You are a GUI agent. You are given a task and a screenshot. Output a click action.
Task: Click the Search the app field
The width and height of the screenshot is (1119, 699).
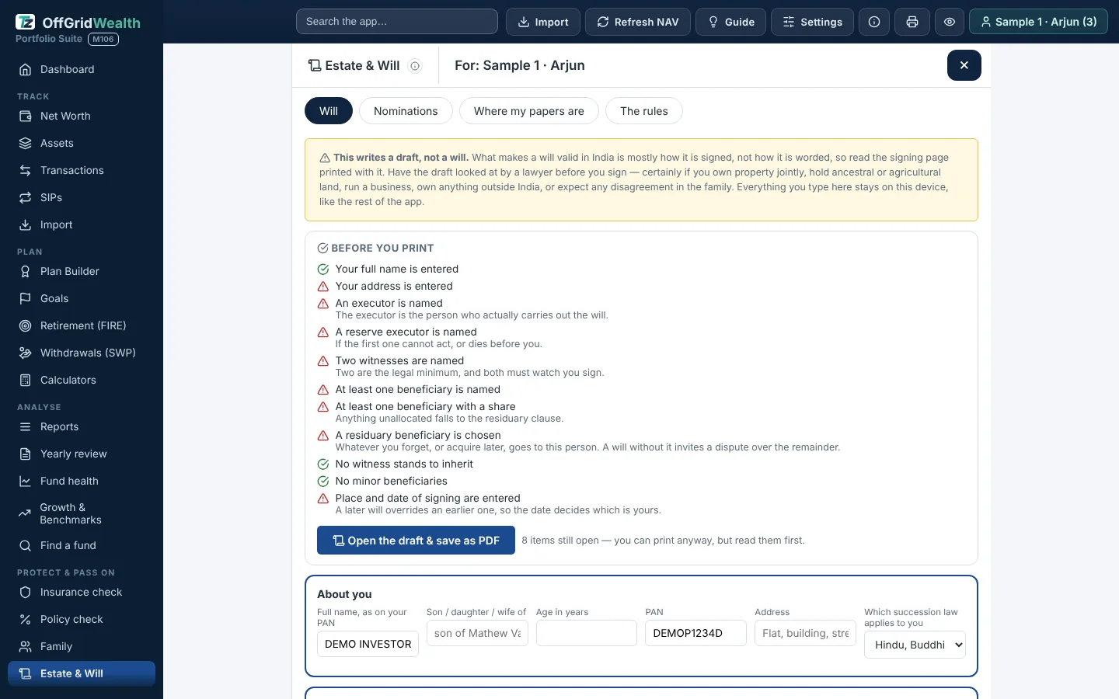(x=397, y=22)
